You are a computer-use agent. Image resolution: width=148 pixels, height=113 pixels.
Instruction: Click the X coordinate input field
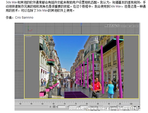61,107
